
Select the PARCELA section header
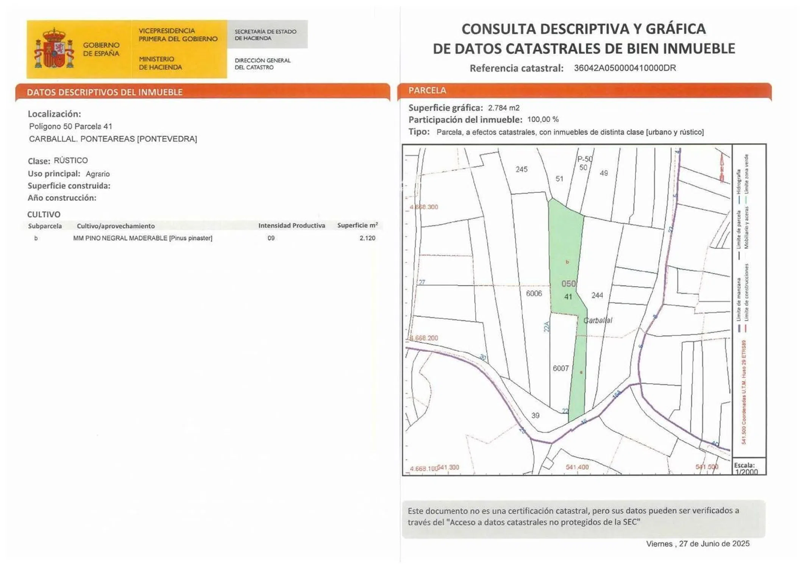(427, 91)
